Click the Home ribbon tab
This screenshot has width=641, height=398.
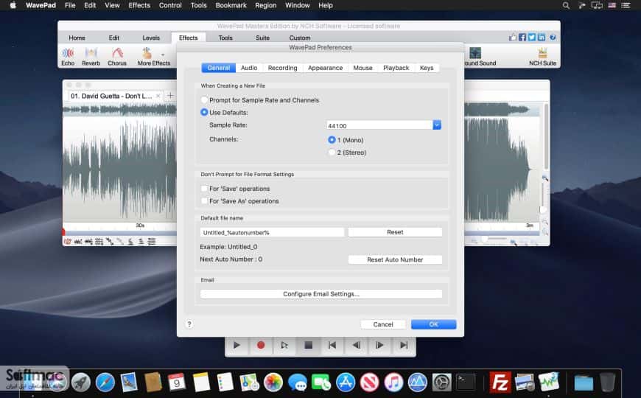[x=77, y=38]
